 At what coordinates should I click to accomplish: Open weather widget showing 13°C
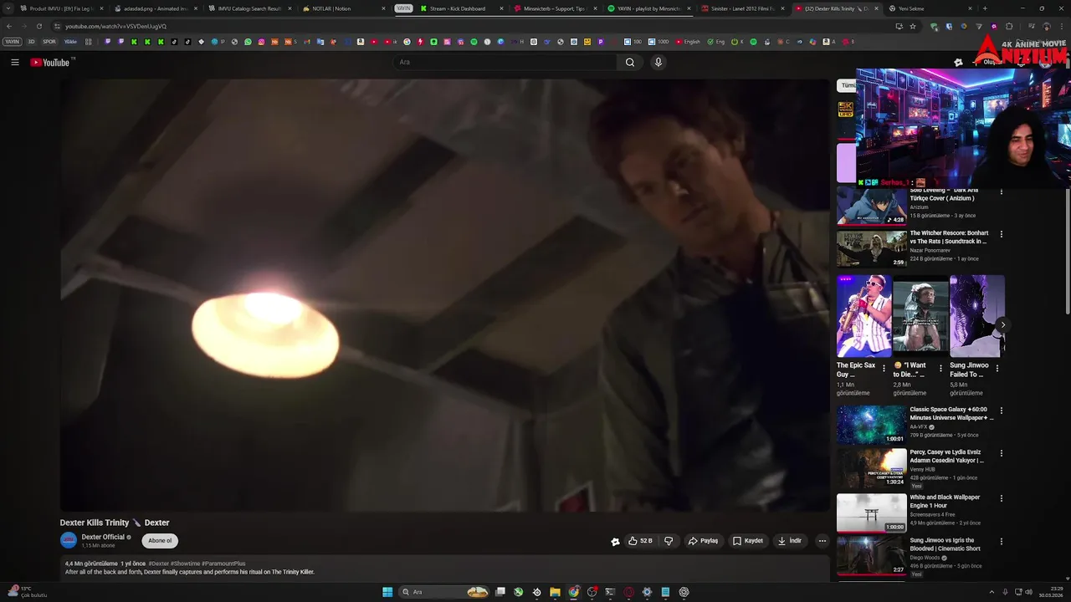tap(26, 592)
